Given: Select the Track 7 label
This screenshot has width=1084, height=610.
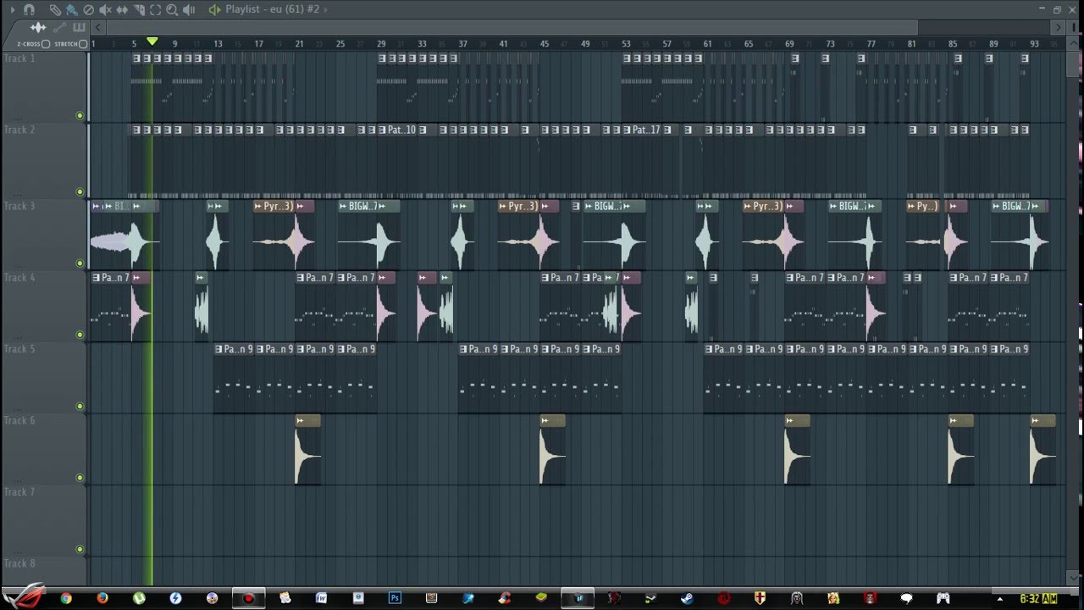Looking at the screenshot, I should coord(19,491).
